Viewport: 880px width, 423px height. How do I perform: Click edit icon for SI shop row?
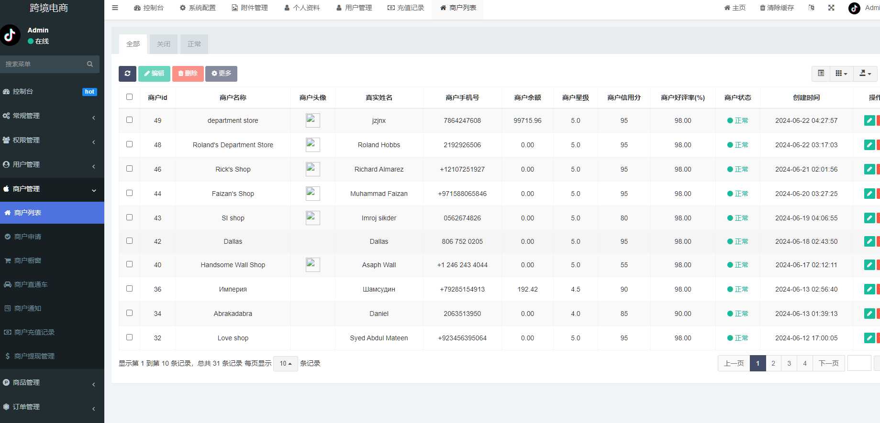pyautogui.click(x=869, y=218)
